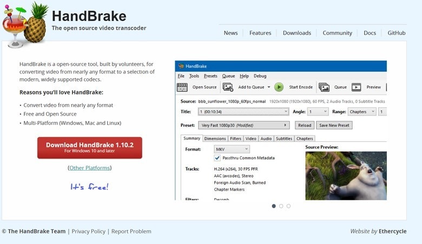Open the Debug menu
Viewport: 422px width, 244px height.
pyautogui.click(x=260, y=76)
